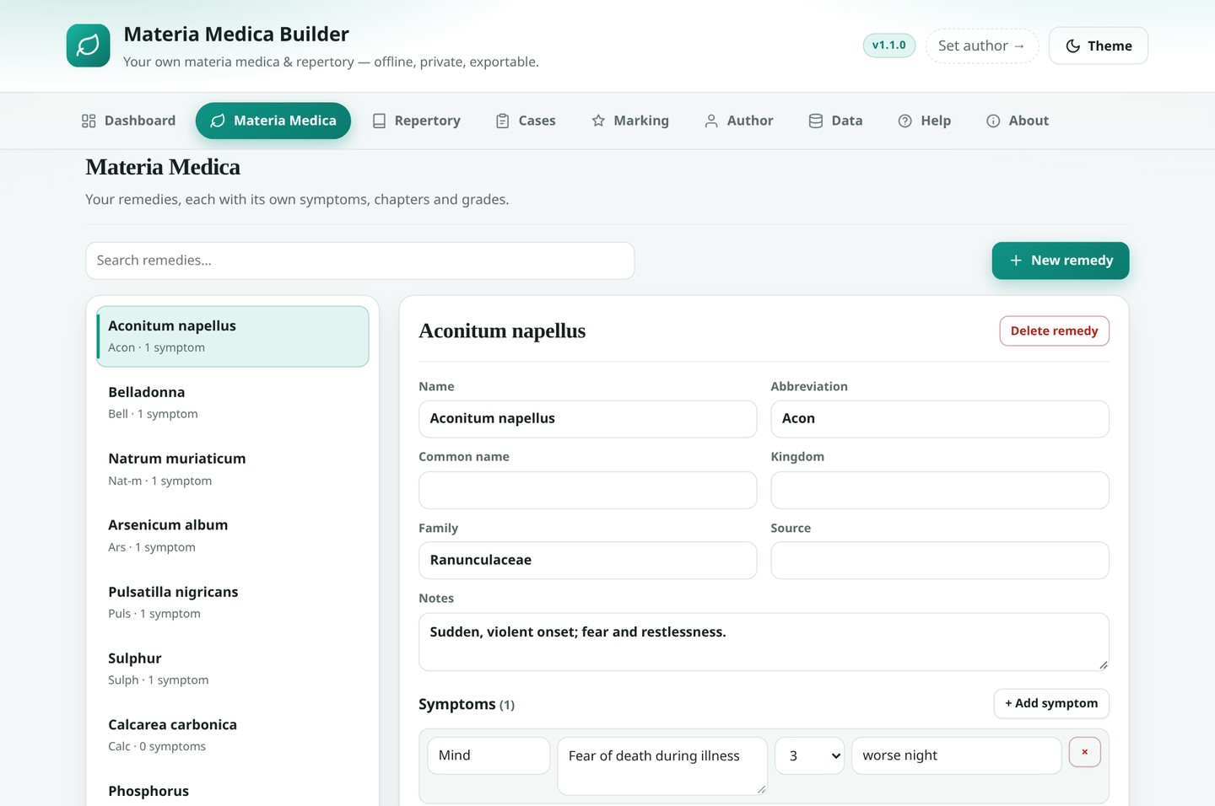Switch to the Repertory tab
Screen dimensions: 1215x806
click(417, 121)
